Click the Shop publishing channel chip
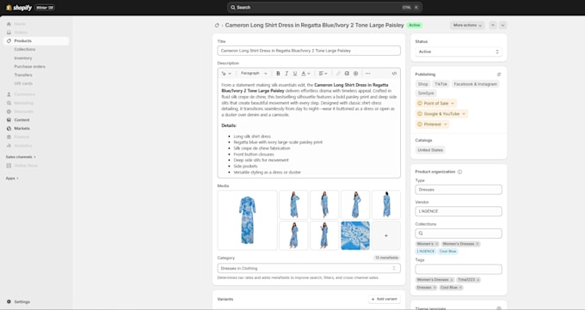The height and width of the screenshot is (310, 585). click(422, 84)
